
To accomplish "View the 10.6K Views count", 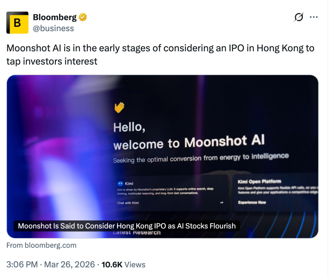I will click(123, 265).
